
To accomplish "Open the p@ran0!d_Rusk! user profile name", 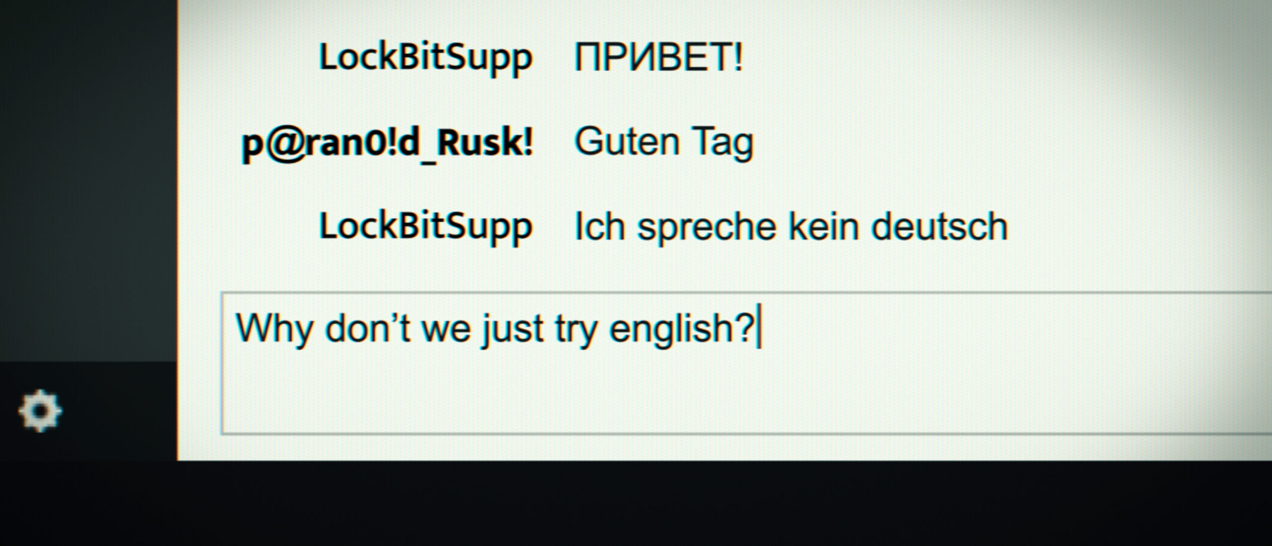I will click(387, 143).
